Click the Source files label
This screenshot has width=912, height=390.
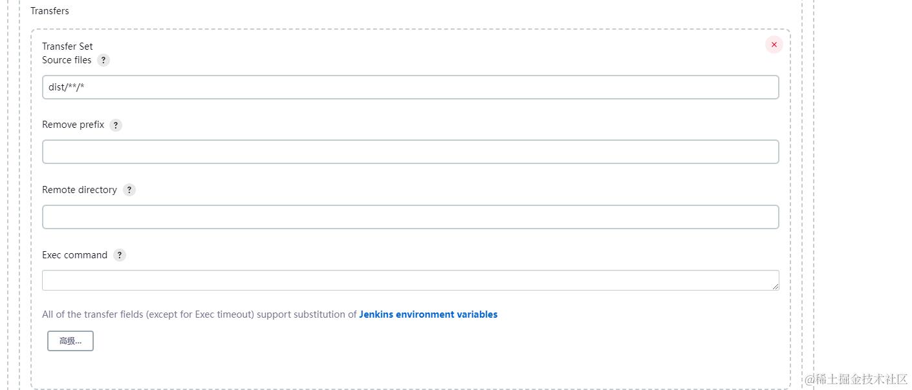point(67,60)
